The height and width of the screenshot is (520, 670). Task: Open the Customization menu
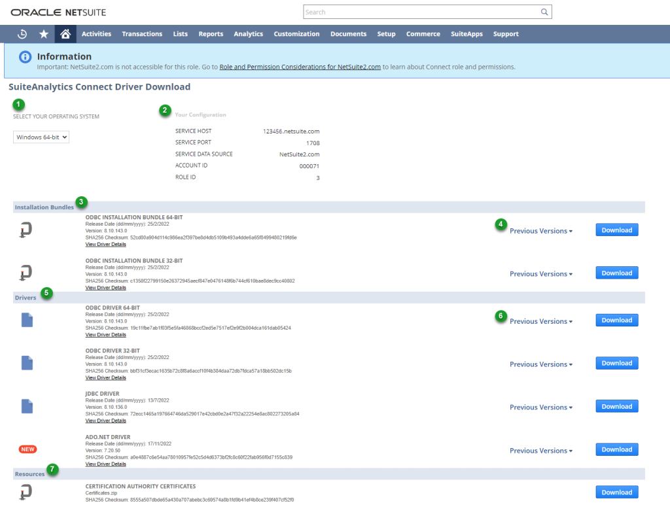point(296,34)
